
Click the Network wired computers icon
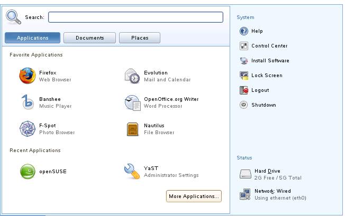tap(245, 194)
